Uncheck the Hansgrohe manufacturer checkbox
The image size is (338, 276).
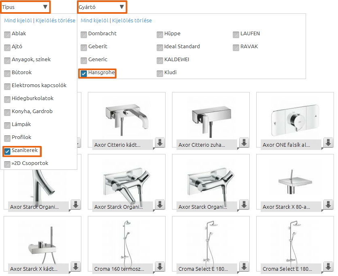click(x=84, y=73)
